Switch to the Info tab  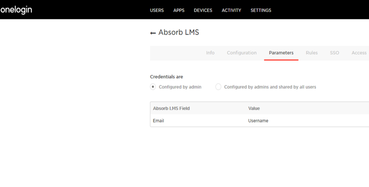pyautogui.click(x=210, y=53)
